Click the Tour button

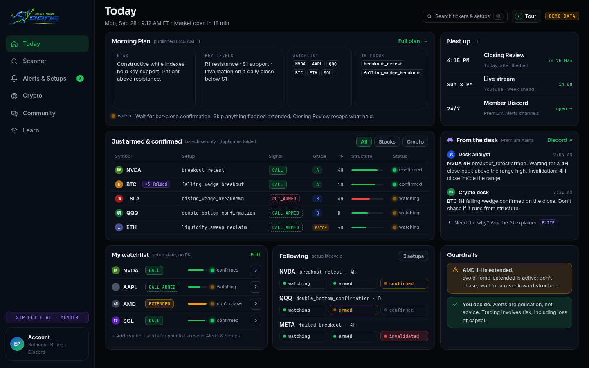(x=526, y=16)
